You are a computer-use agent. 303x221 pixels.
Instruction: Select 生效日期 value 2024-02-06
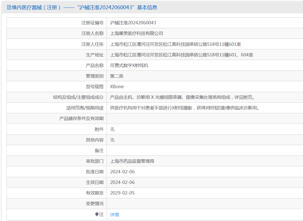[122, 182]
